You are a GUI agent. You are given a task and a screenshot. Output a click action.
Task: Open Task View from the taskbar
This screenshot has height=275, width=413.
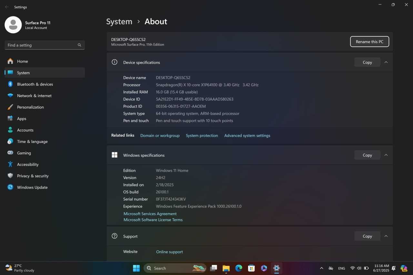(x=213, y=268)
